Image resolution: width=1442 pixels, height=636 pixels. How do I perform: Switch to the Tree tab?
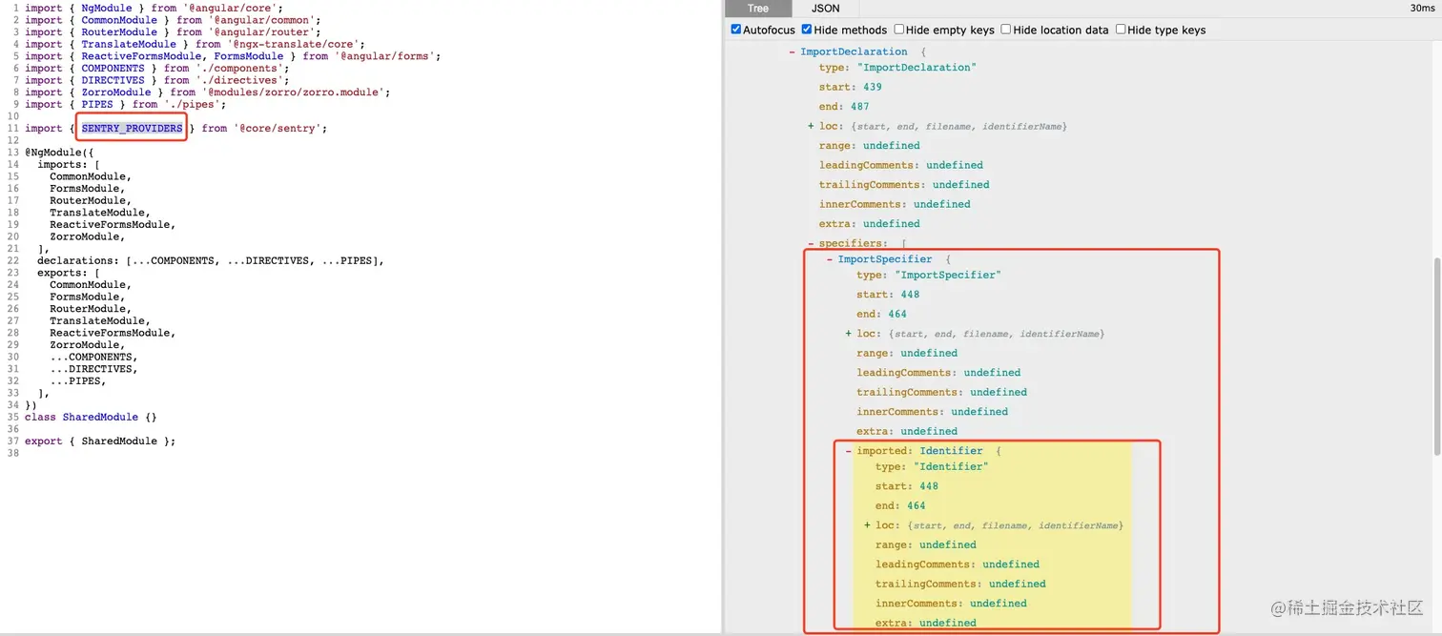click(758, 9)
